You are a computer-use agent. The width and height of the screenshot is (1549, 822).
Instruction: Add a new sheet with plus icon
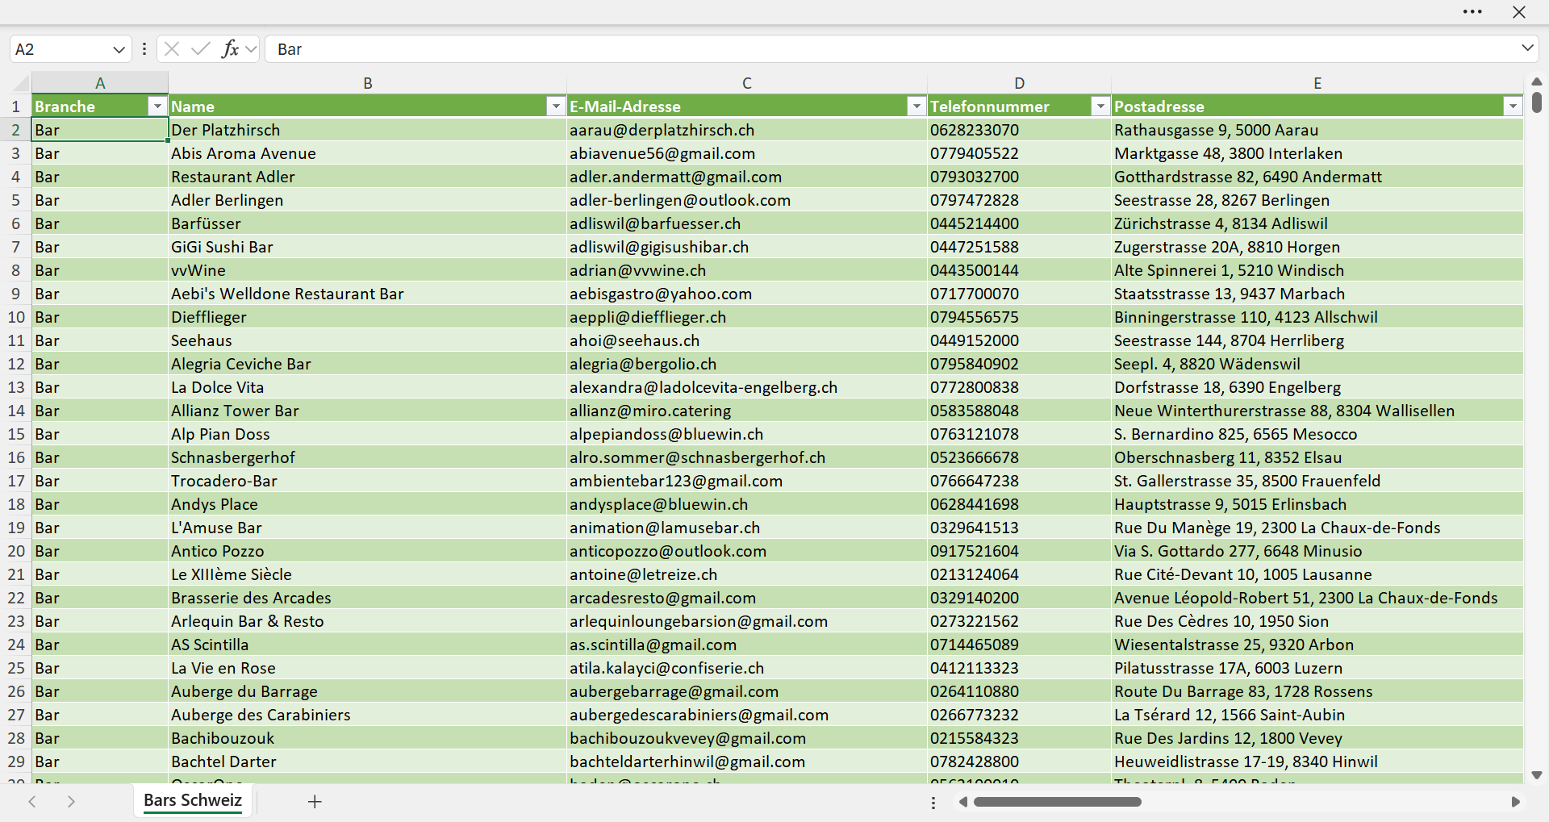tap(315, 801)
